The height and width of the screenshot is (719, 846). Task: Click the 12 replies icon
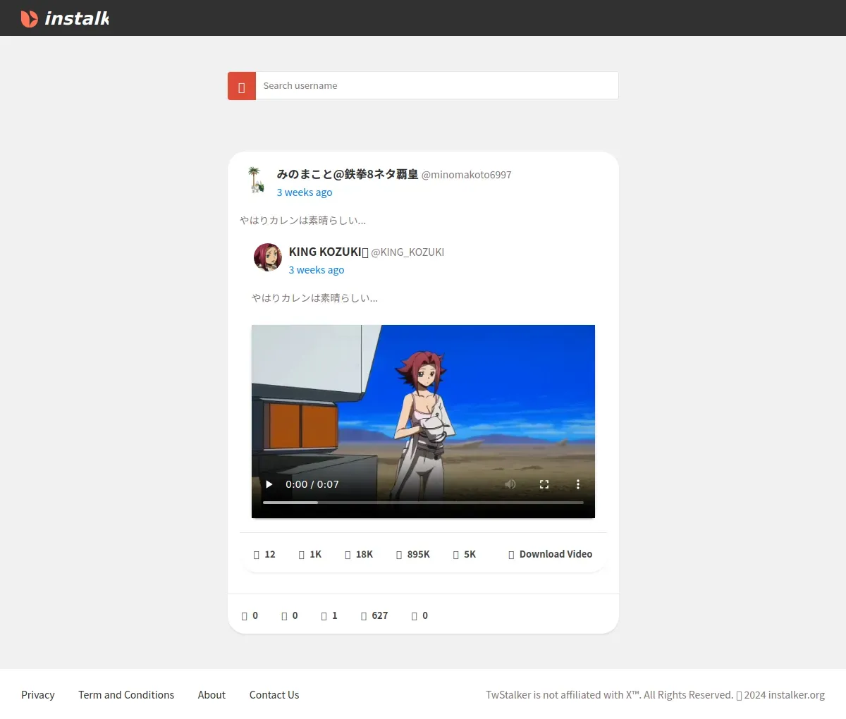coord(257,555)
